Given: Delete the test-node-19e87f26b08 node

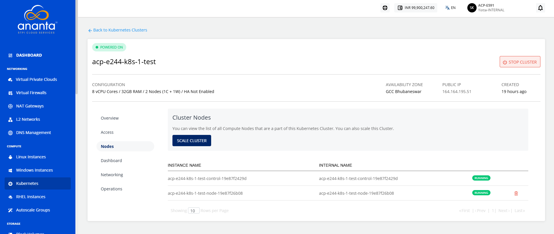Looking at the screenshot, I should (x=516, y=193).
